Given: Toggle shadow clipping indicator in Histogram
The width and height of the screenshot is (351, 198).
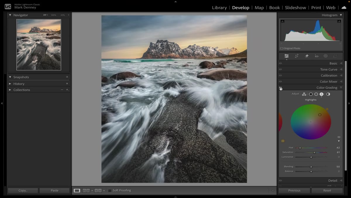Looking at the screenshot, I should [x=282, y=21].
